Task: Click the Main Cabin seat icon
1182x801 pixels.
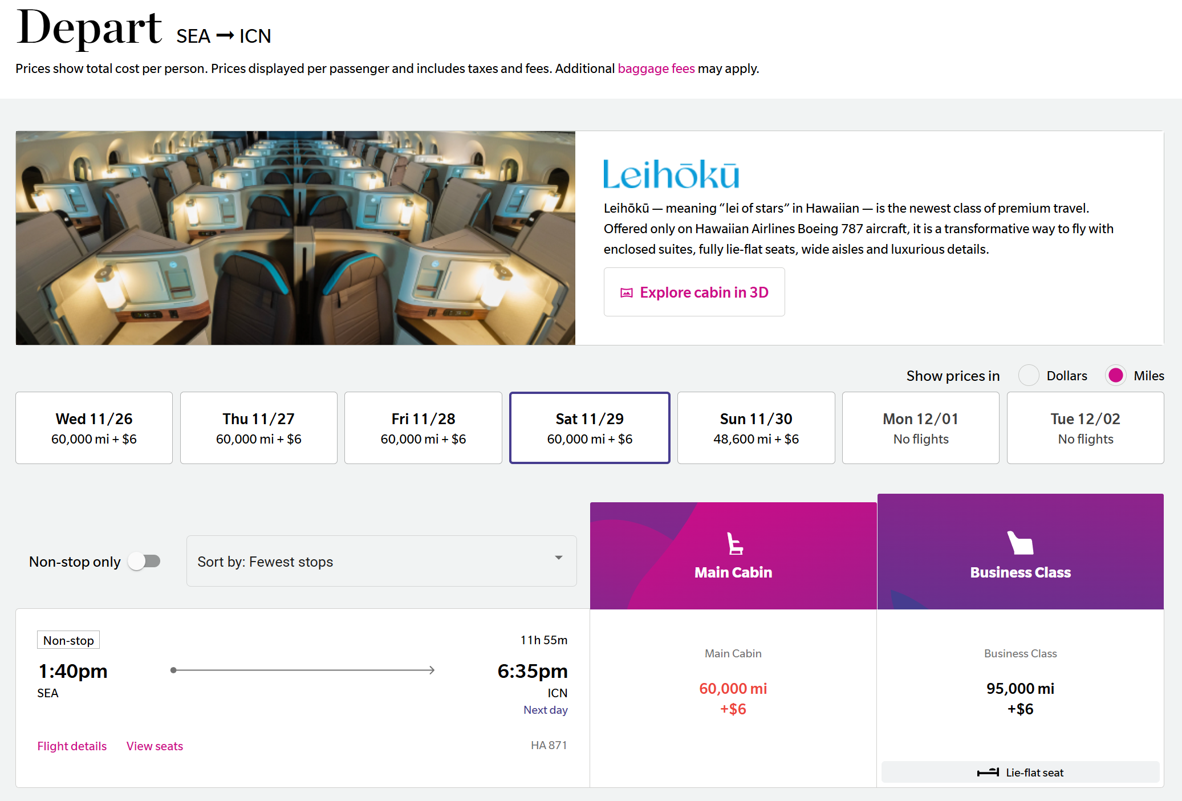Action: (734, 543)
